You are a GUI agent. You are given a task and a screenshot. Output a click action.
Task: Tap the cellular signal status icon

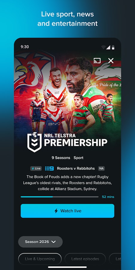108,47
